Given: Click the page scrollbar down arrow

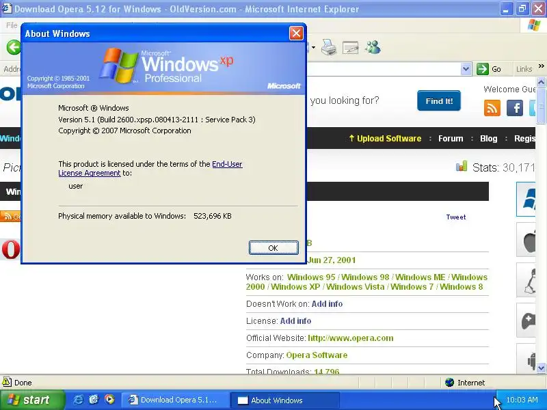Looking at the screenshot, I should [x=541, y=368].
